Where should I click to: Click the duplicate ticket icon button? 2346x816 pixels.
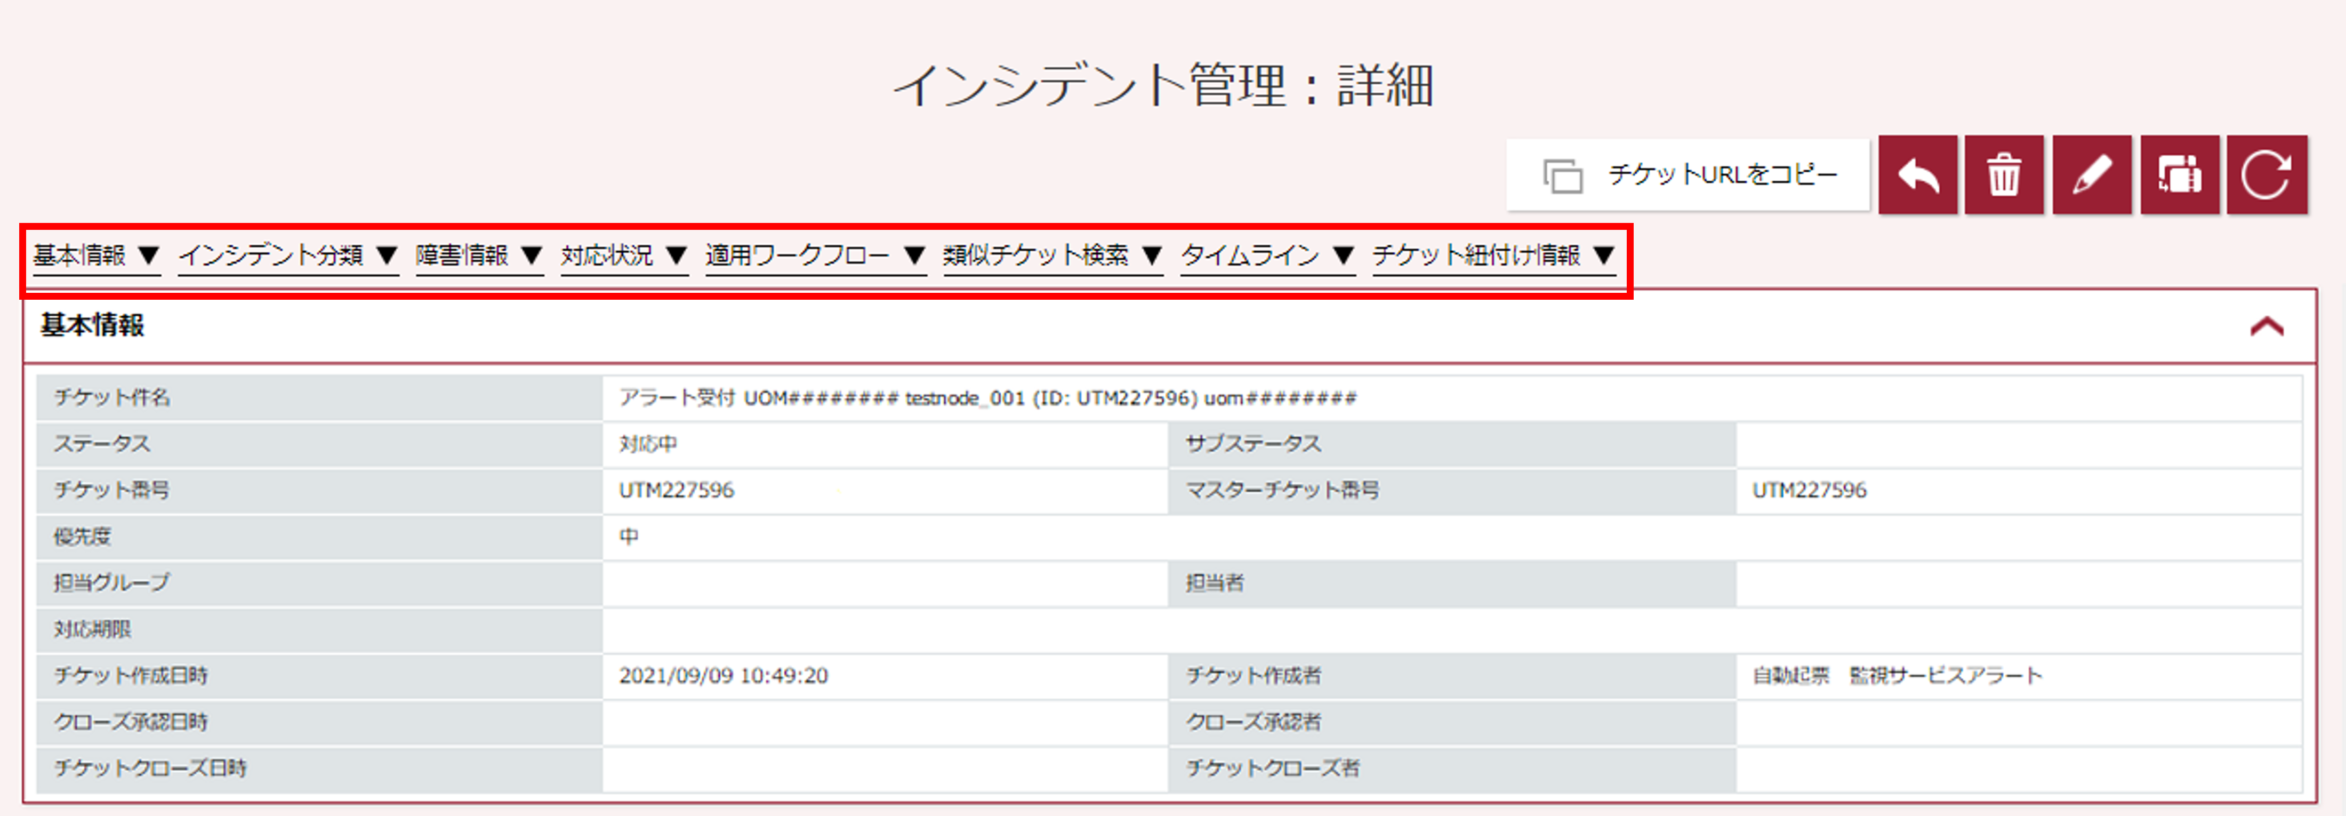point(2179,175)
